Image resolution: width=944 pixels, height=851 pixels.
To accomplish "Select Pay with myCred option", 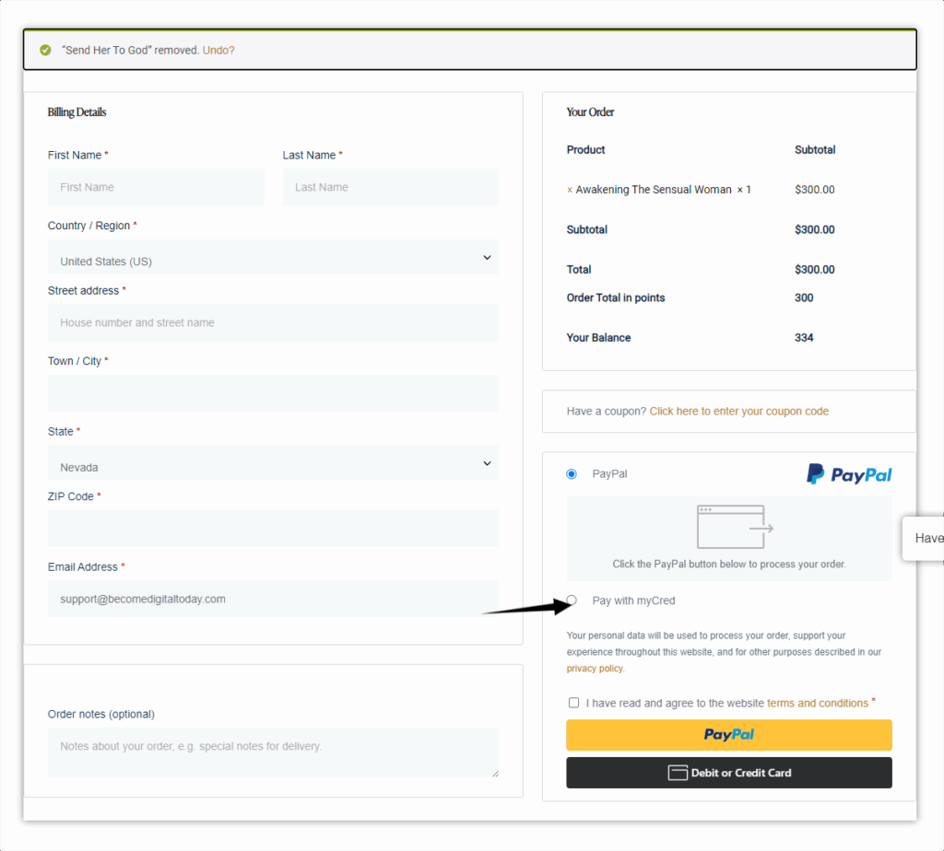I will [x=572, y=600].
